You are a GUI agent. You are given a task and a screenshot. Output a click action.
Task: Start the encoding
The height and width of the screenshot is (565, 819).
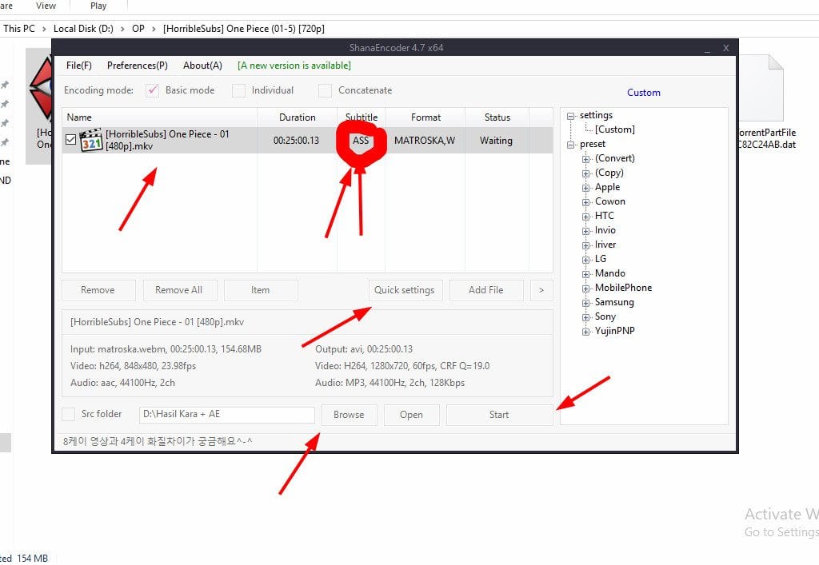499,415
